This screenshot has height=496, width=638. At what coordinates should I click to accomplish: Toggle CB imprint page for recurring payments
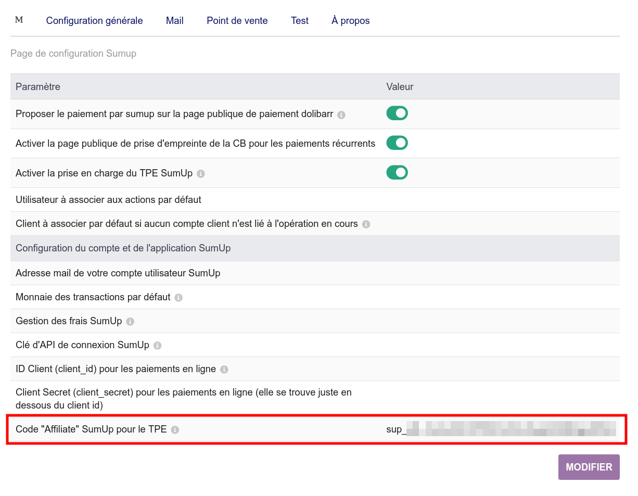pos(397,143)
